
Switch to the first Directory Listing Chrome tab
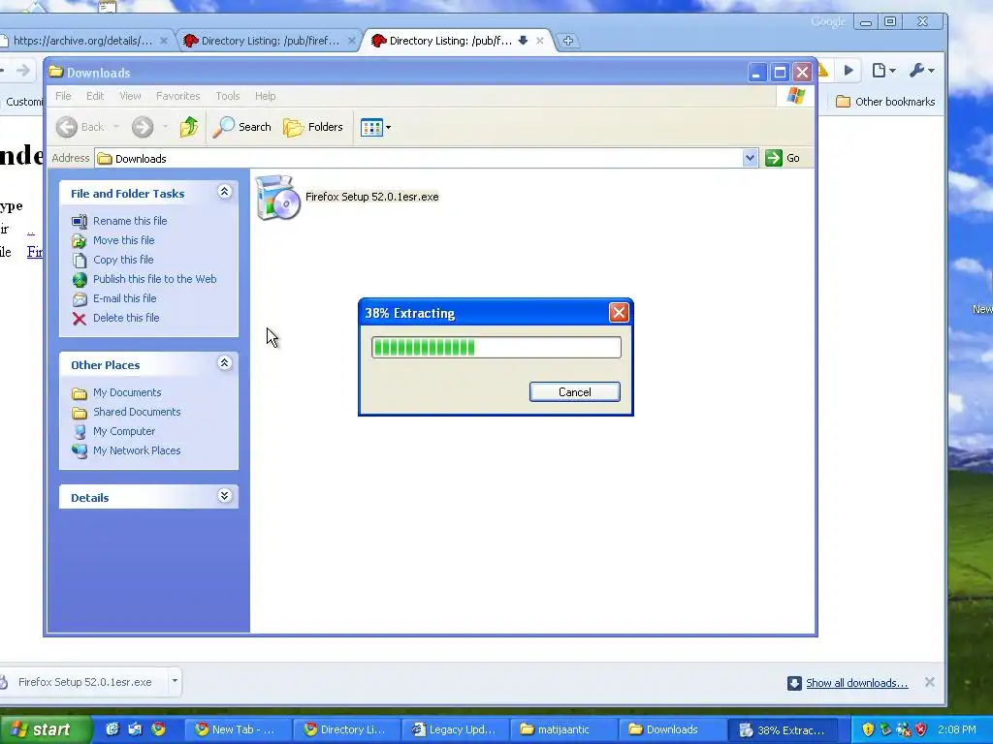point(271,41)
